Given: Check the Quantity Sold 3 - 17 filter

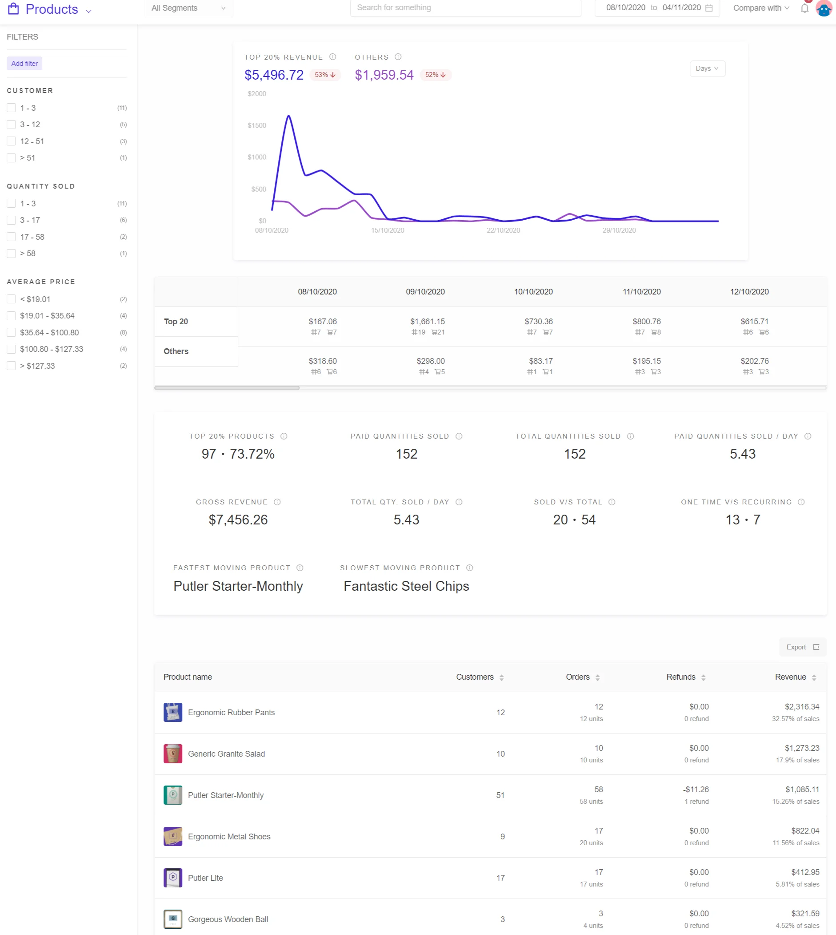Looking at the screenshot, I should [12, 220].
